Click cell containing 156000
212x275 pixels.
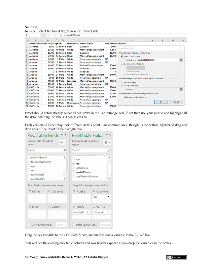click(48, 90)
